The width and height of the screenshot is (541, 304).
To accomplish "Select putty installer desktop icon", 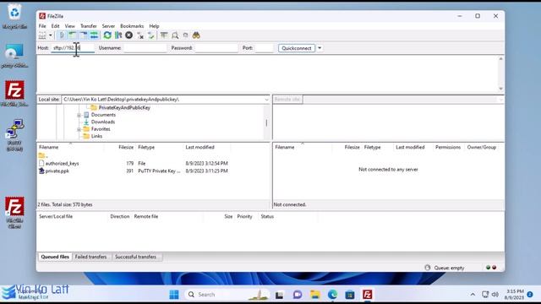I will [14, 56].
